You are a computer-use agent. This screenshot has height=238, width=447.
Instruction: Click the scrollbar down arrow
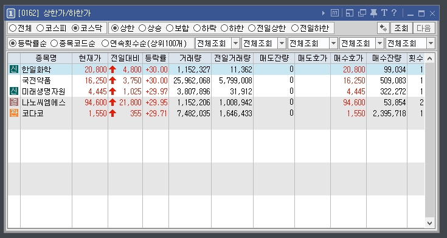click(x=430, y=223)
